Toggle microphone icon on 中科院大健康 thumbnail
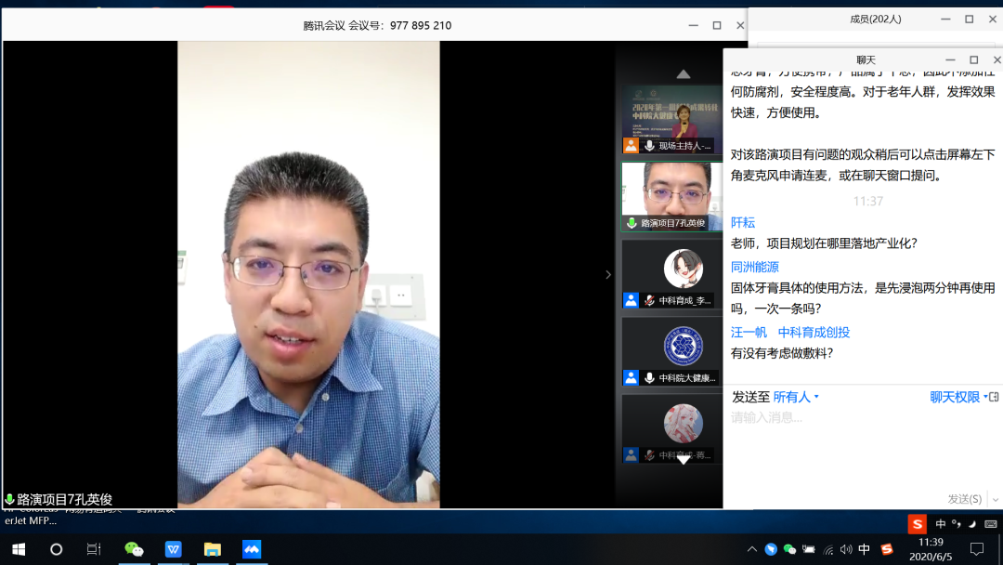The height and width of the screenshot is (565, 1003). 649,378
